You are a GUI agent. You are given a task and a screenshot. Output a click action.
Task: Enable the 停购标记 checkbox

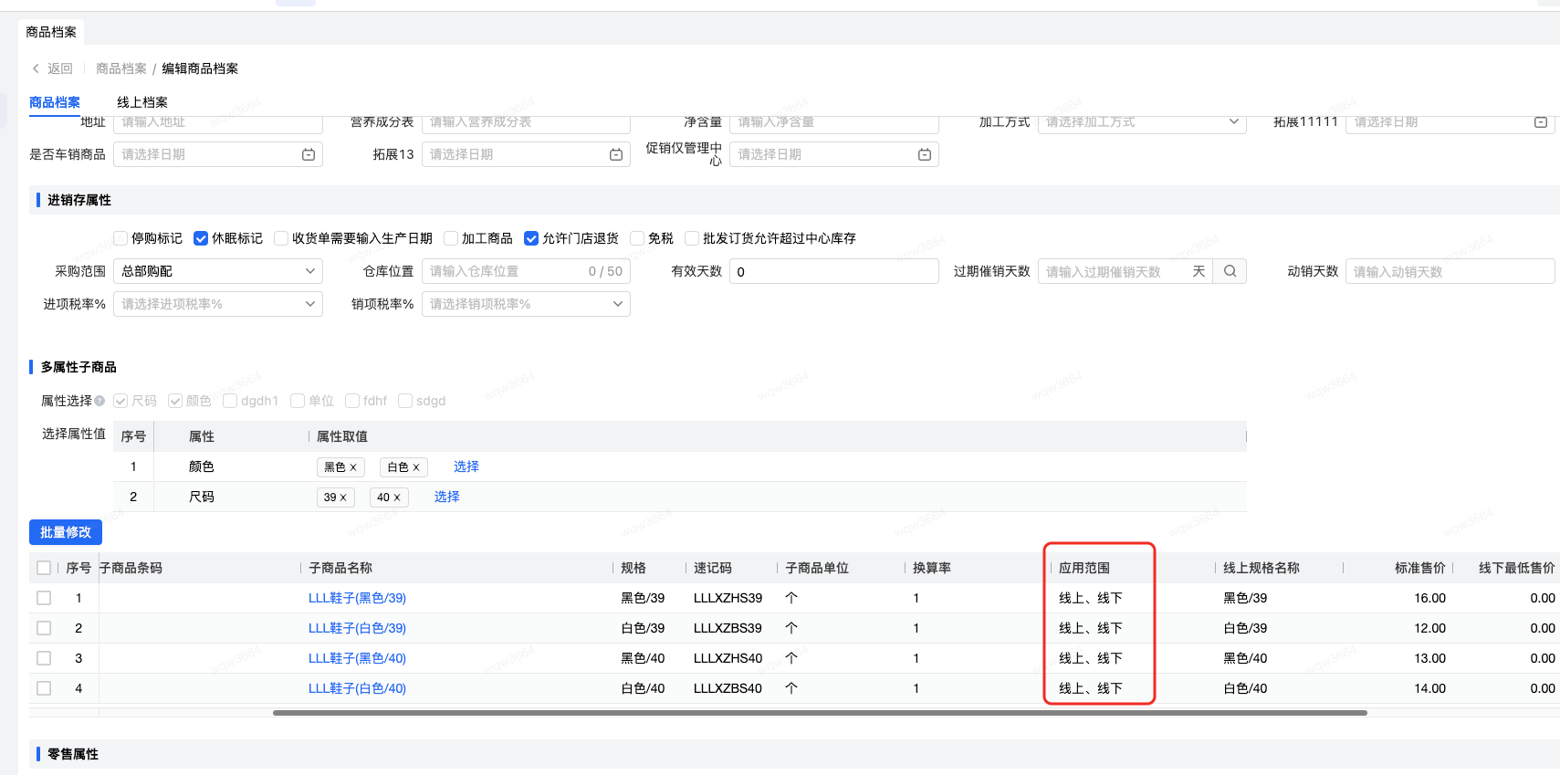pyautogui.click(x=120, y=238)
